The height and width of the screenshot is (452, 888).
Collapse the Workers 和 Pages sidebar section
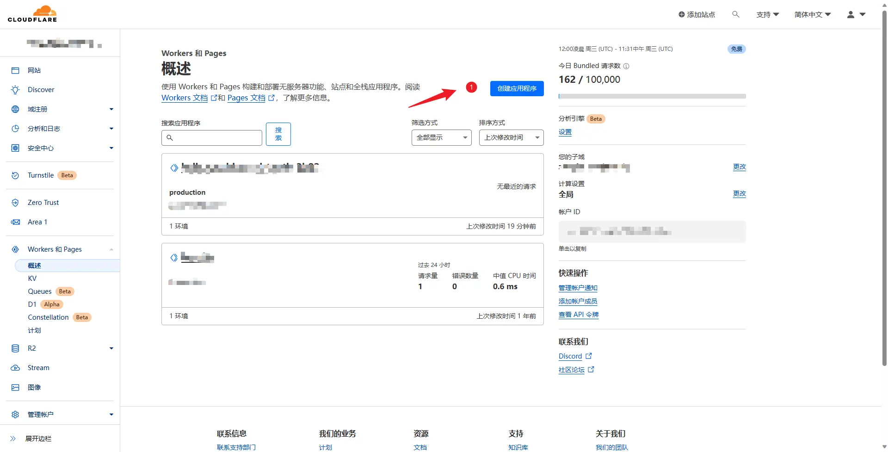coord(111,249)
